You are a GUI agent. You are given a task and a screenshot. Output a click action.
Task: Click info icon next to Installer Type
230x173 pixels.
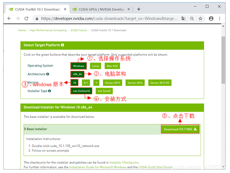(x=50, y=91)
